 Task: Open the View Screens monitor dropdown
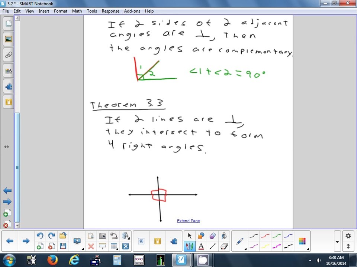click(77, 241)
